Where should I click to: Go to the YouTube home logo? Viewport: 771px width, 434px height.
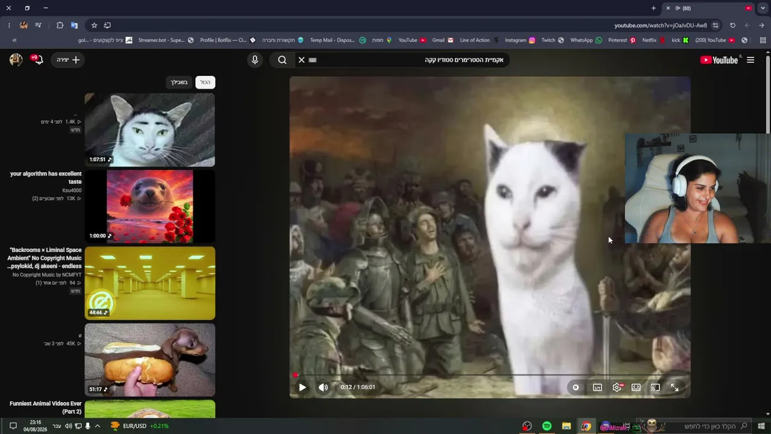(719, 60)
